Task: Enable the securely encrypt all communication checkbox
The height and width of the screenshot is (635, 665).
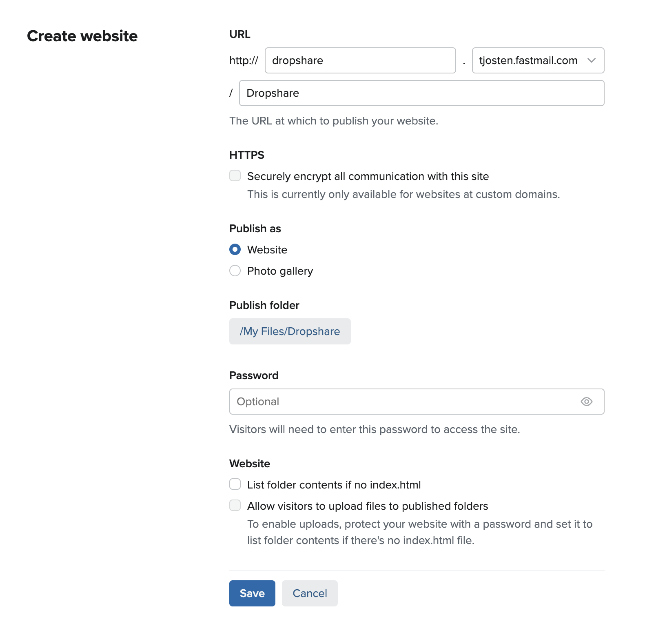Action: (x=235, y=176)
